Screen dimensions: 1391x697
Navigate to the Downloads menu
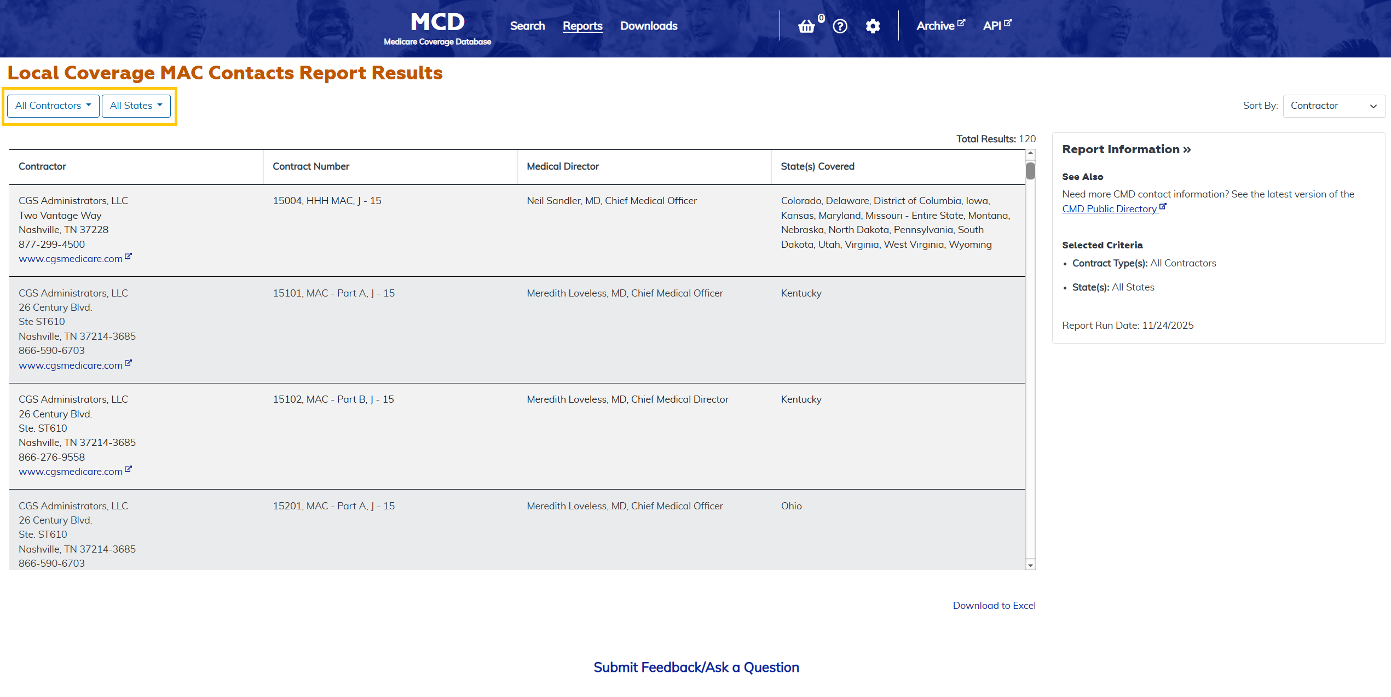click(x=649, y=26)
